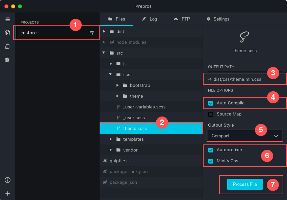Open the Output Style Compact dropdown
287x200 pixels.
245,136
